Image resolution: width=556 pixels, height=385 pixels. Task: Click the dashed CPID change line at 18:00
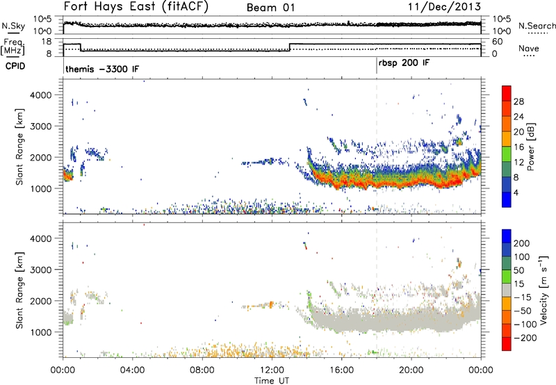[377, 147]
